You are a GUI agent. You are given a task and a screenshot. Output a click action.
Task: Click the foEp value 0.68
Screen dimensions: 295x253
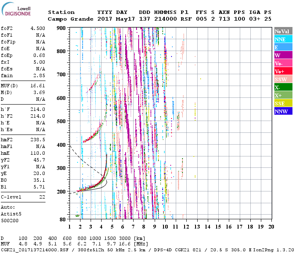pyautogui.click(x=39, y=55)
